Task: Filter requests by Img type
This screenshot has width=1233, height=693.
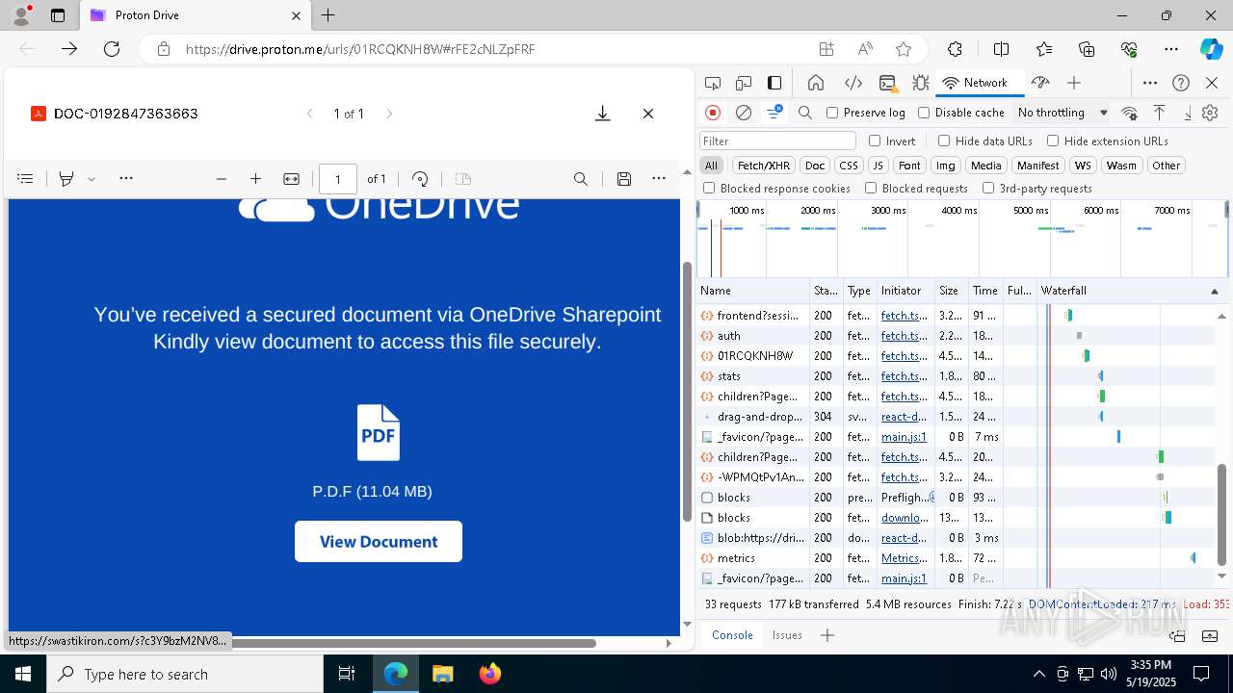Action: click(946, 166)
